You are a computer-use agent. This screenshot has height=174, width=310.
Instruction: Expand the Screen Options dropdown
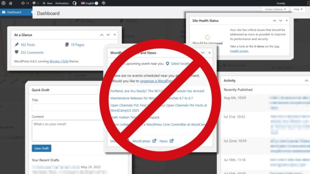pyautogui.click(x=275, y=9)
